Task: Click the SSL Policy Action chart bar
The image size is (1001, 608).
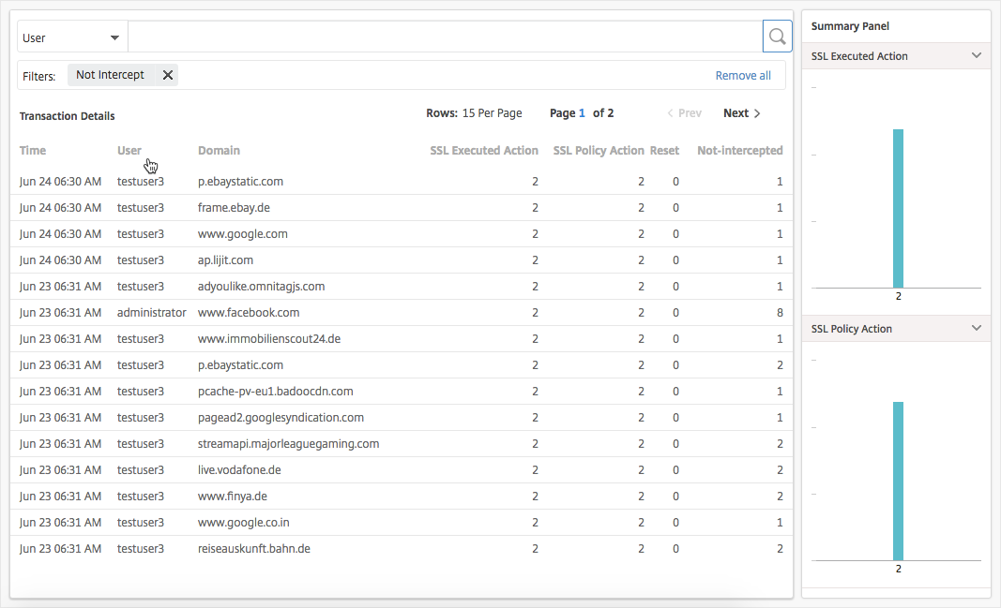Action: coord(898,481)
